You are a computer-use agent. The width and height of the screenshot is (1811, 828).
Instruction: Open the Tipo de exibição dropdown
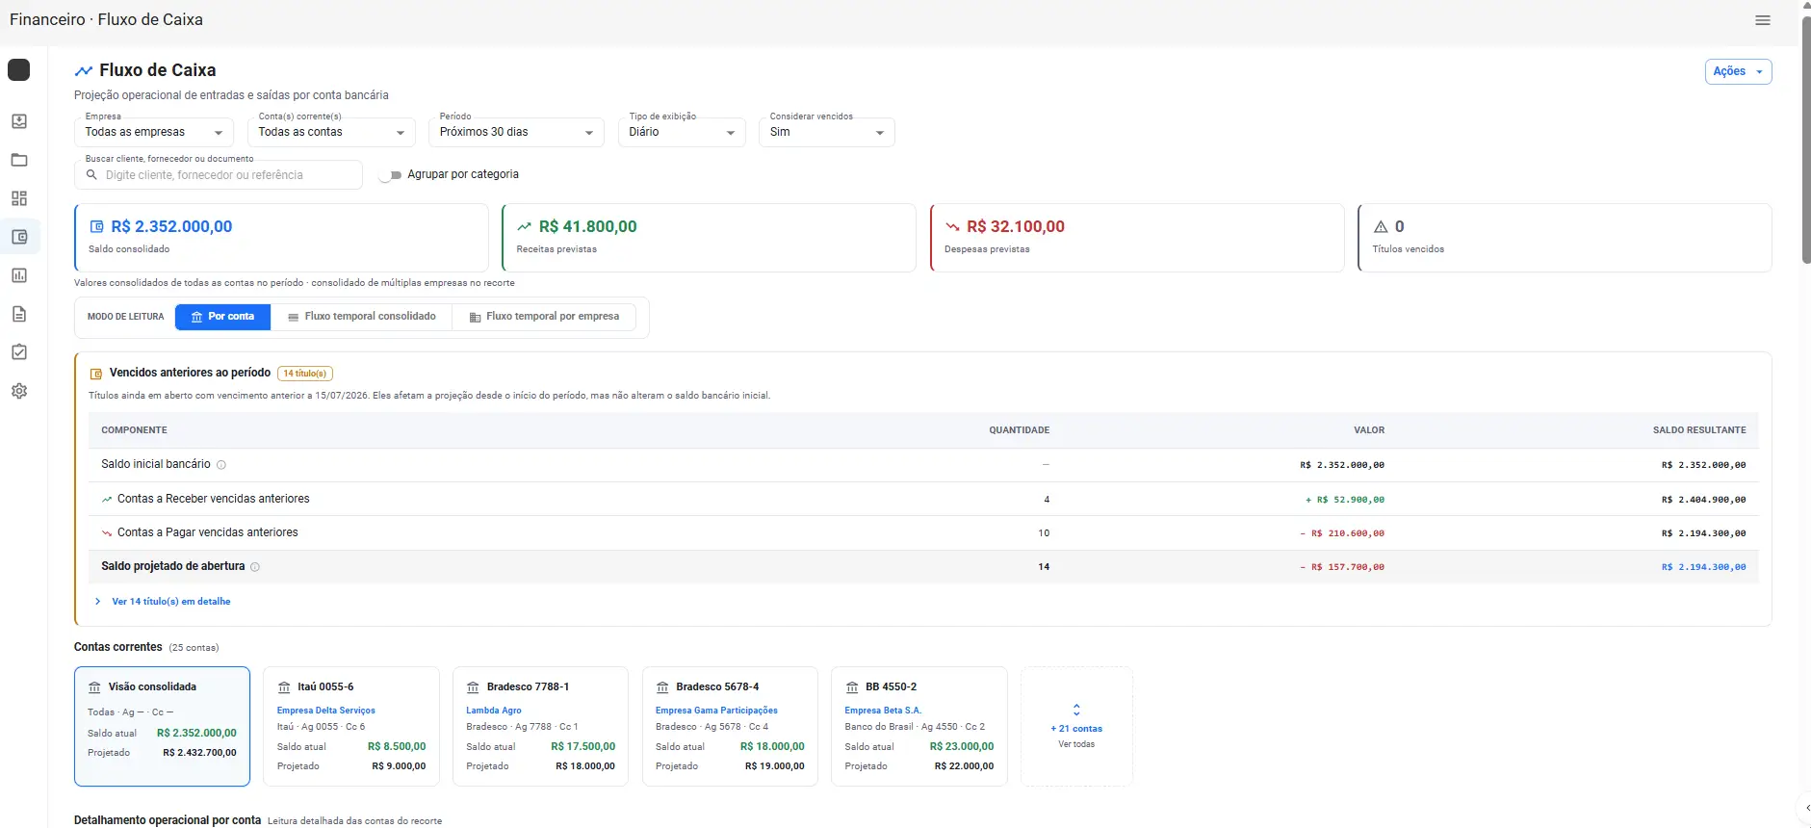[682, 132]
